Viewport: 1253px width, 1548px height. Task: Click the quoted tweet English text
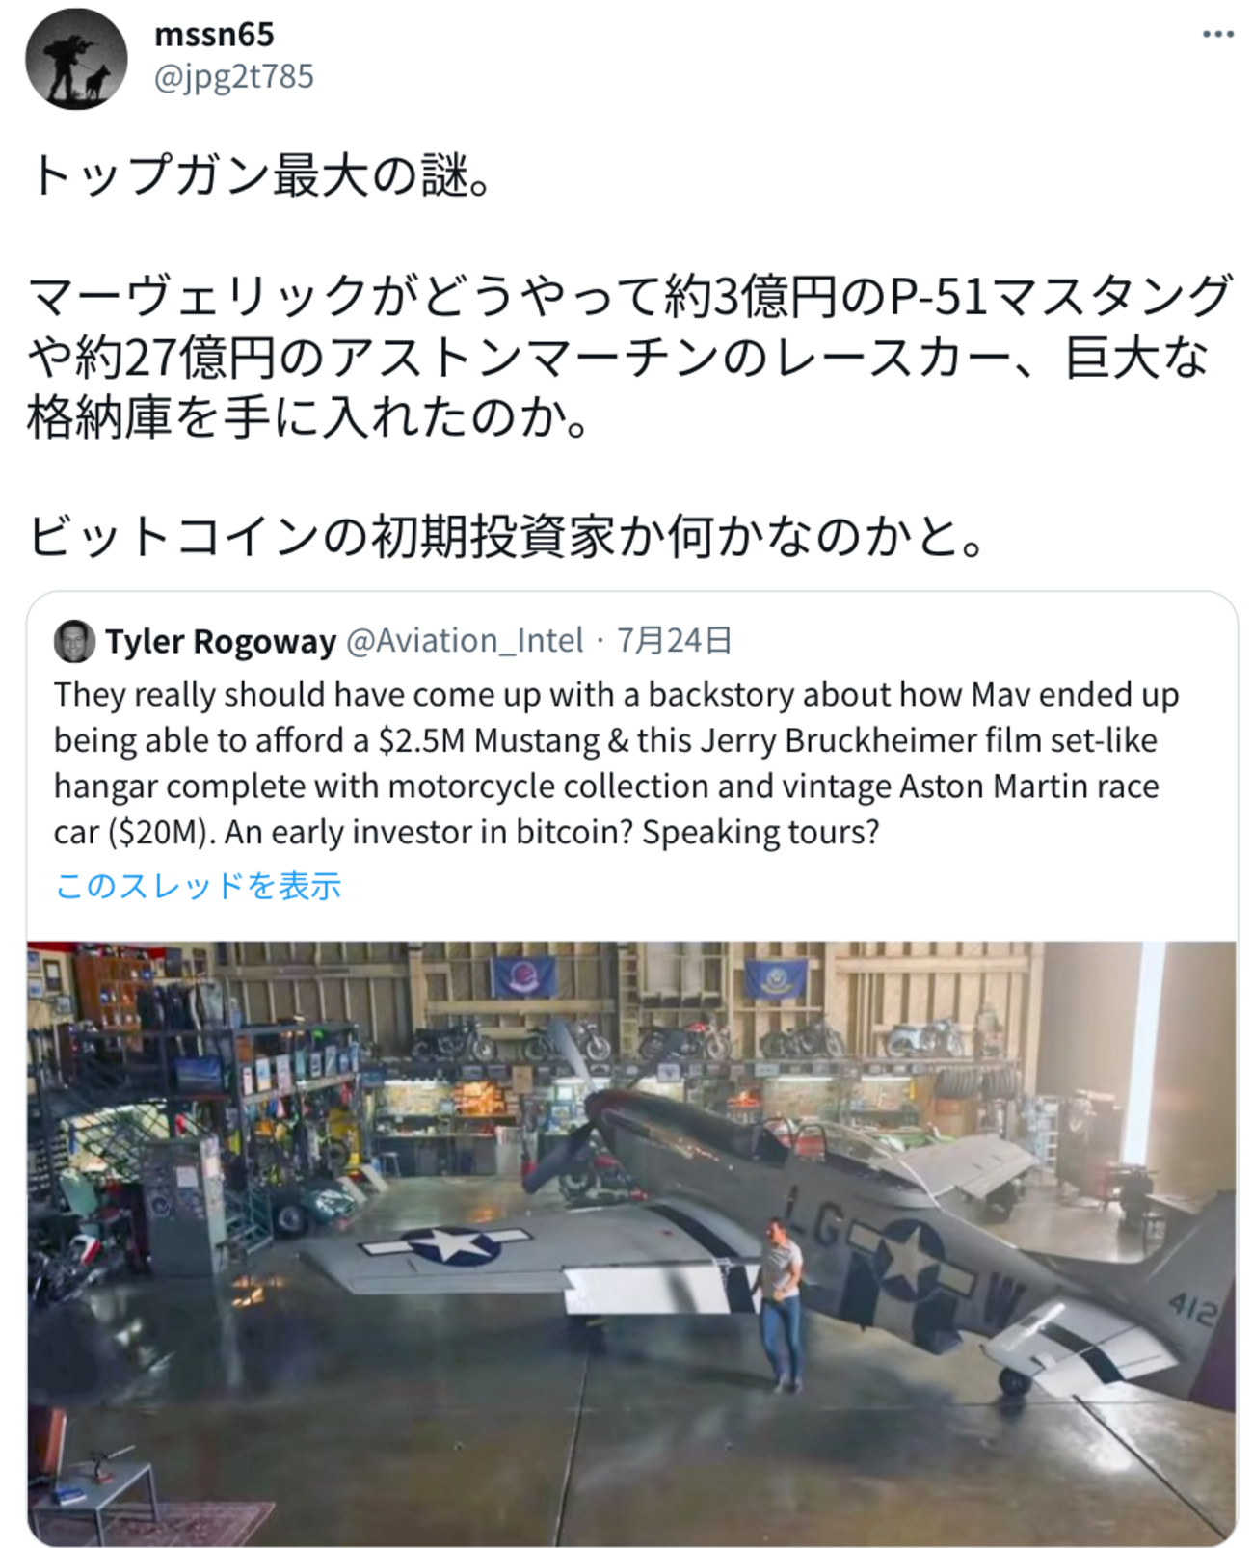616,762
